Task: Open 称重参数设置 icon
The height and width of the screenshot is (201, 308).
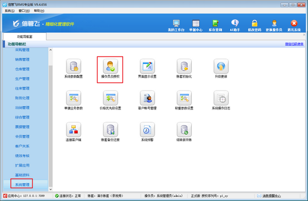Action: tap(184, 98)
